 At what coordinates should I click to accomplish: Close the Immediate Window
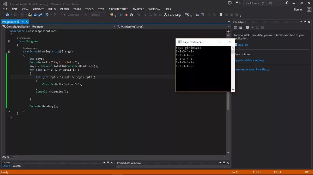pyautogui.click(x=228, y=163)
